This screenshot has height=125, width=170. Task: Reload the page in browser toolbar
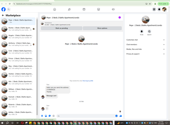click(10, 4)
